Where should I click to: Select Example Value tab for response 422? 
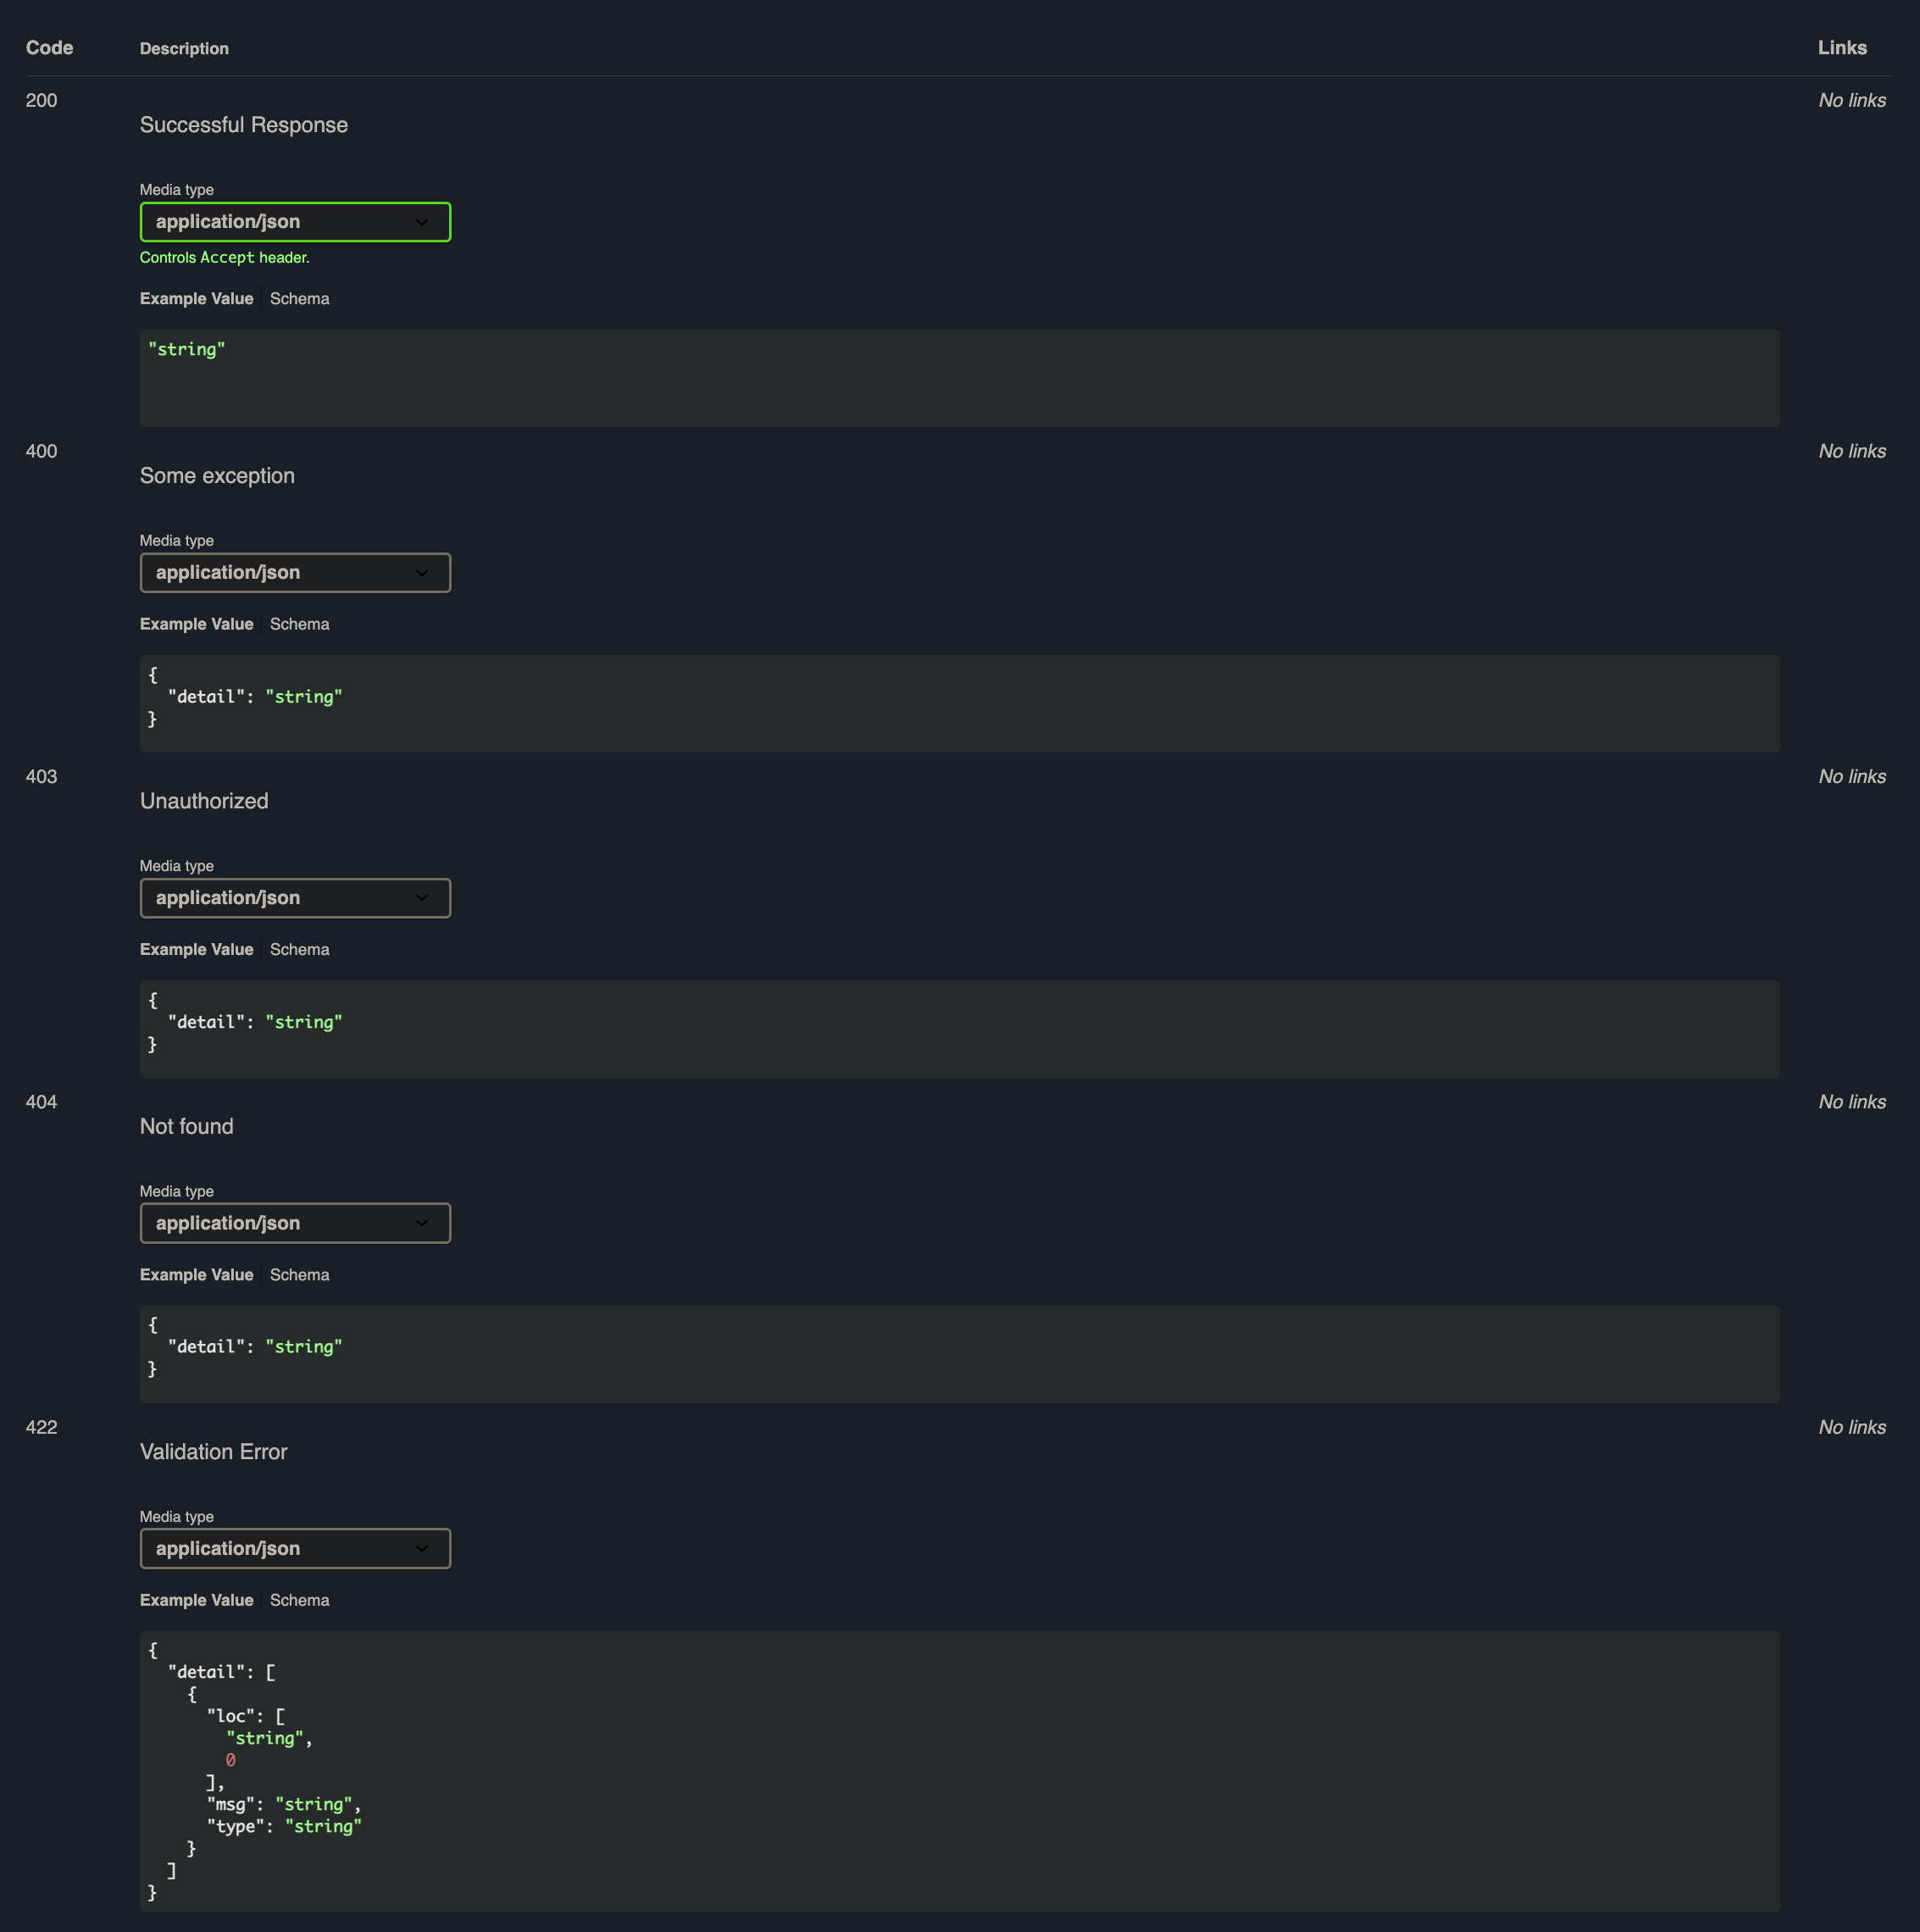pos(196,1600)
